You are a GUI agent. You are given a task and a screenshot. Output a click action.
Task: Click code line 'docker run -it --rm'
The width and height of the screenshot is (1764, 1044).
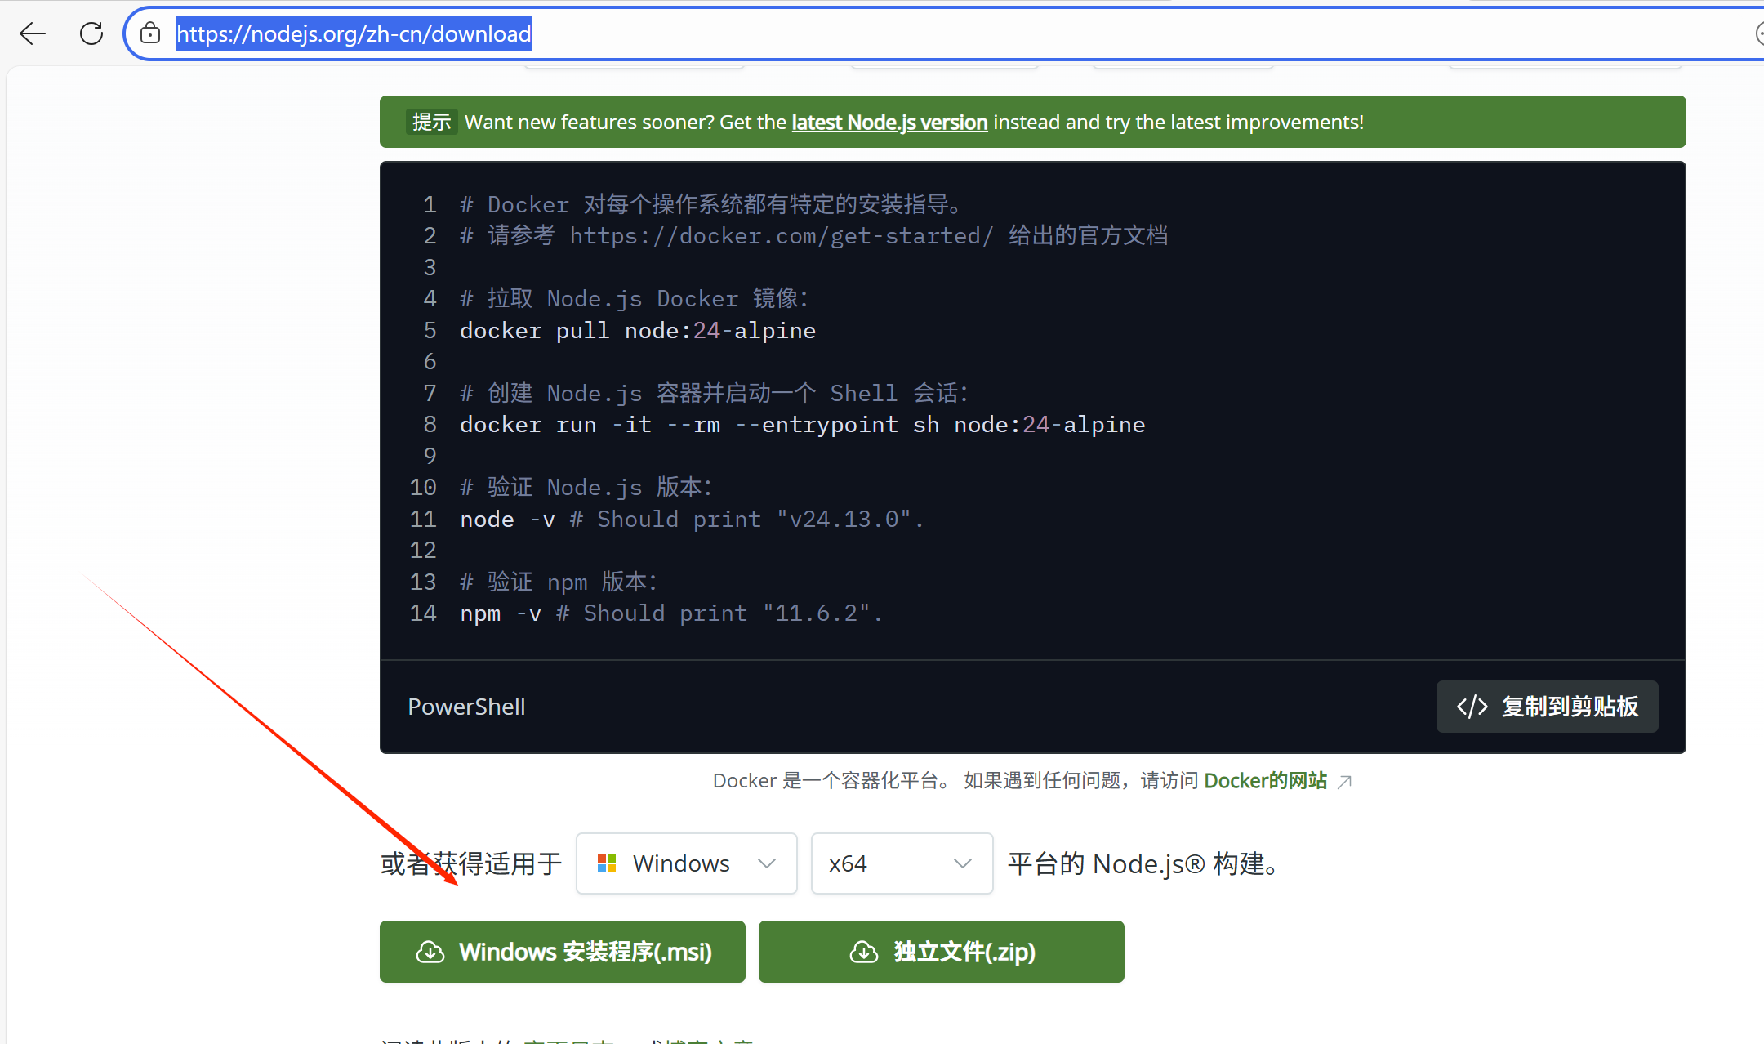click(x=802, y=424)
